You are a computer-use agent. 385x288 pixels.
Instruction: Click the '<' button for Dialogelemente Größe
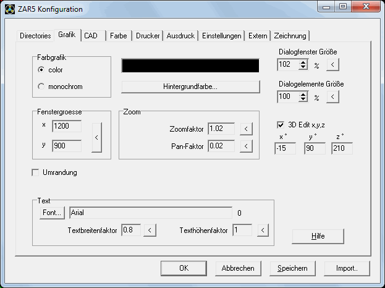pyautogui.click(x=332, y=97)
